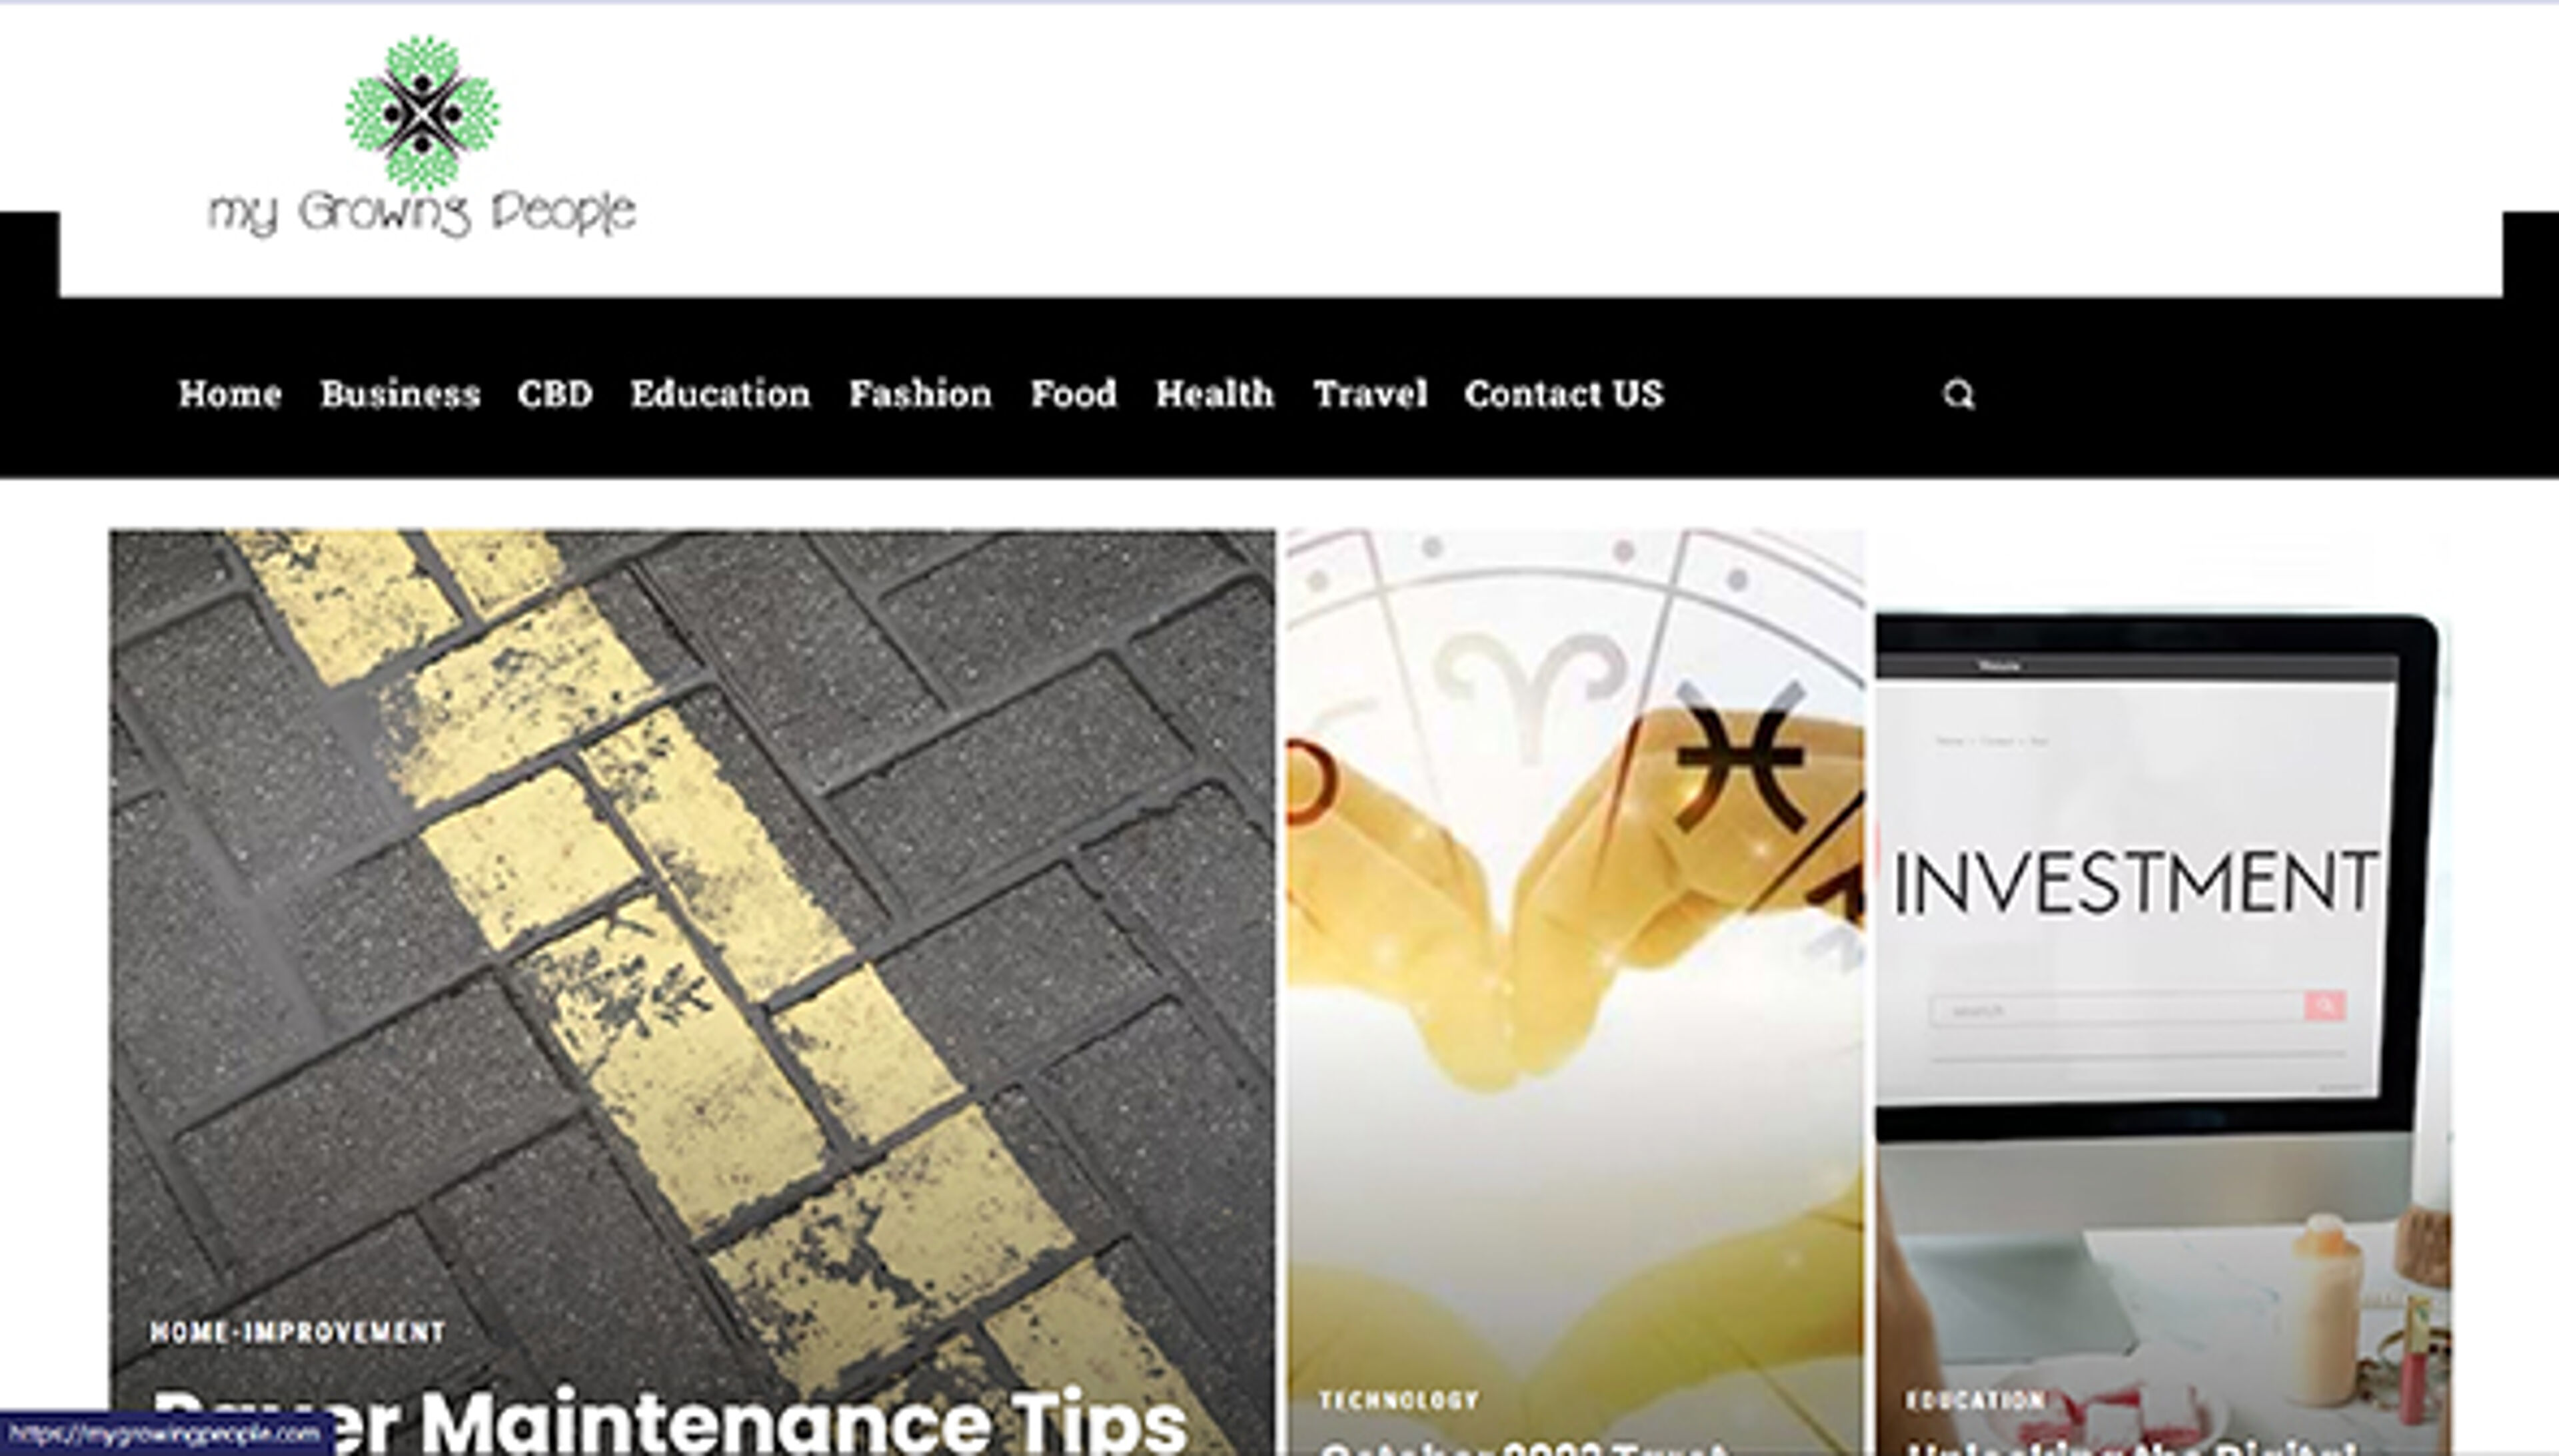Open the Education category

pyautogui.click(x=720, y=394)
